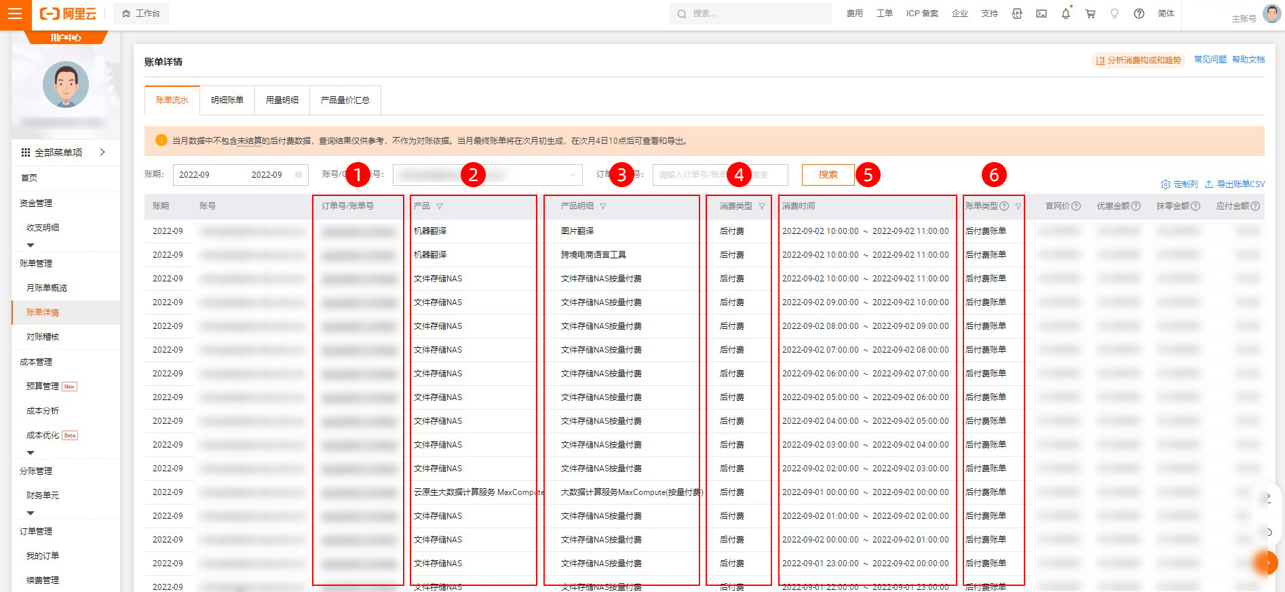Open 定制列 column settings
This screenshot has height=592, width=1285.
(x=1179, y=184)
